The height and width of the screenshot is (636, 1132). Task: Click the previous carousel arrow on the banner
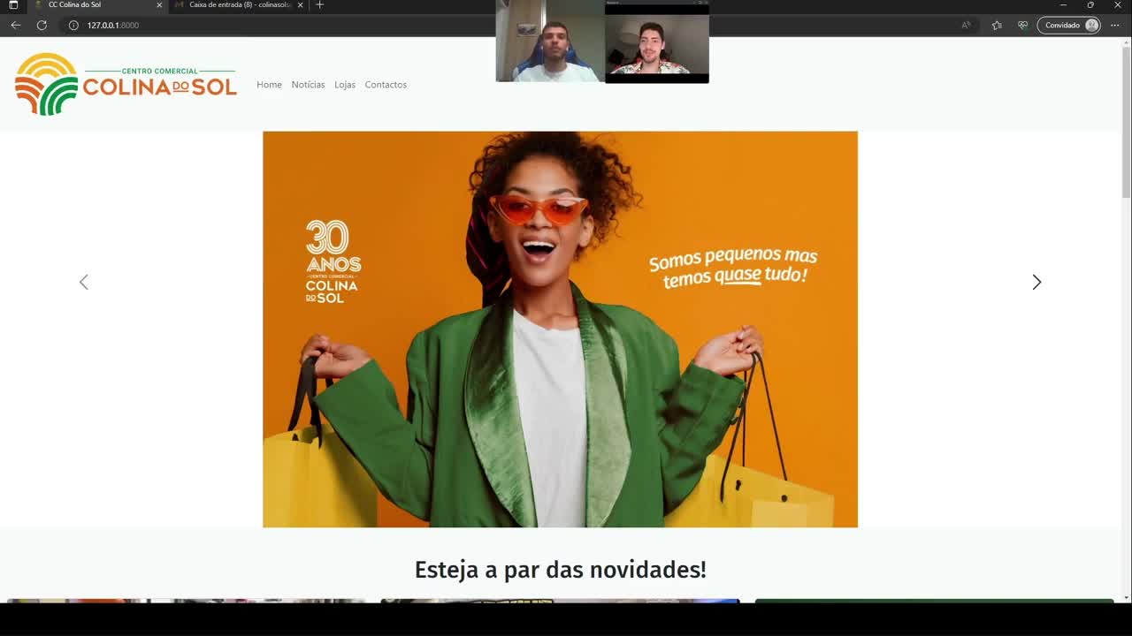coord(84,282)
